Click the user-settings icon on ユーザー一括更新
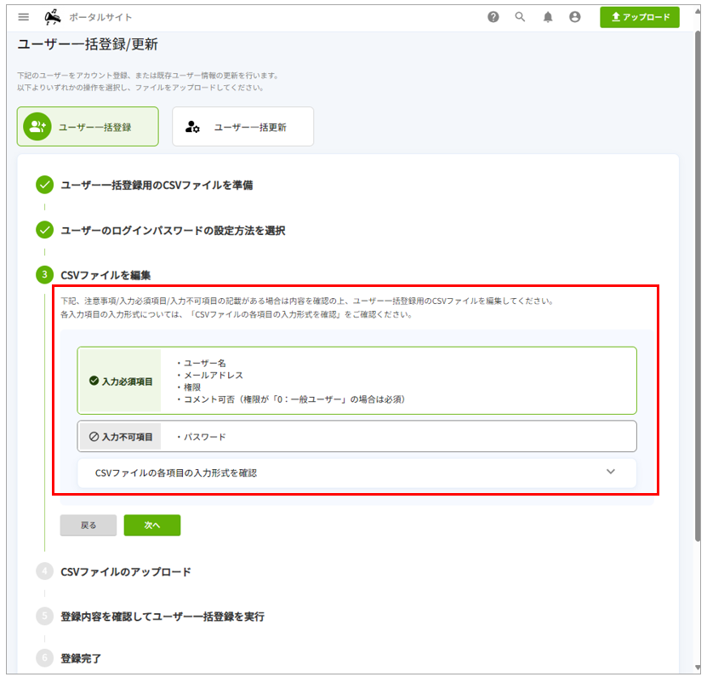Screen dimensions: 707x677 pos(192,127)
